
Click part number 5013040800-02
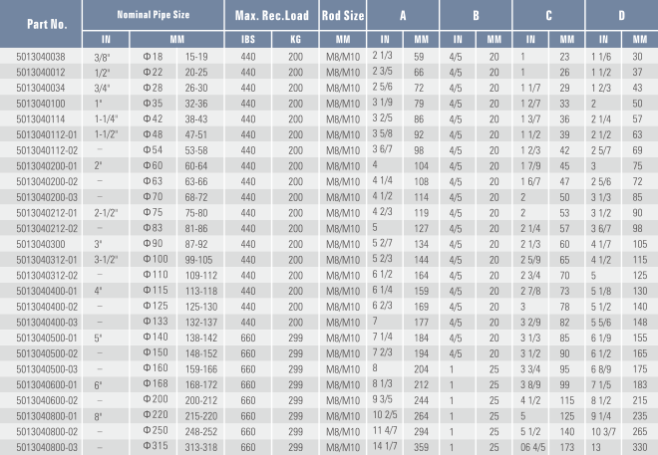[47, 432]
